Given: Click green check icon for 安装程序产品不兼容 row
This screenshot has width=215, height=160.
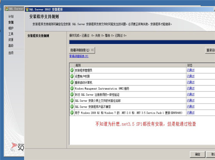Looking at the screenshot, I should pos(72,106).
